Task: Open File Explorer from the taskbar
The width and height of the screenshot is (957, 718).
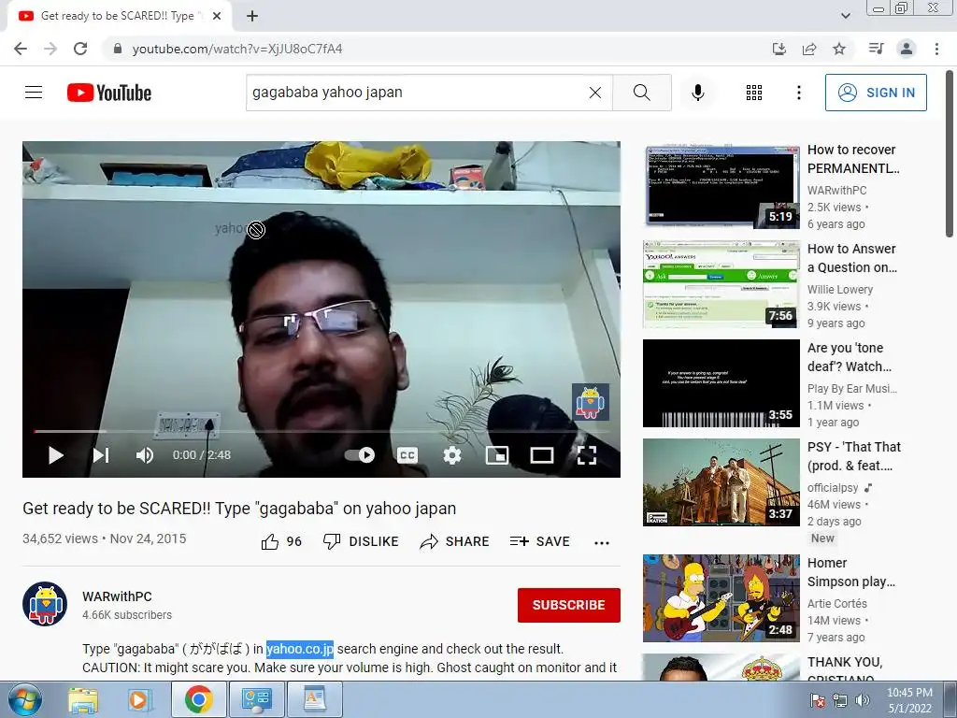Action: coord(83,699)
